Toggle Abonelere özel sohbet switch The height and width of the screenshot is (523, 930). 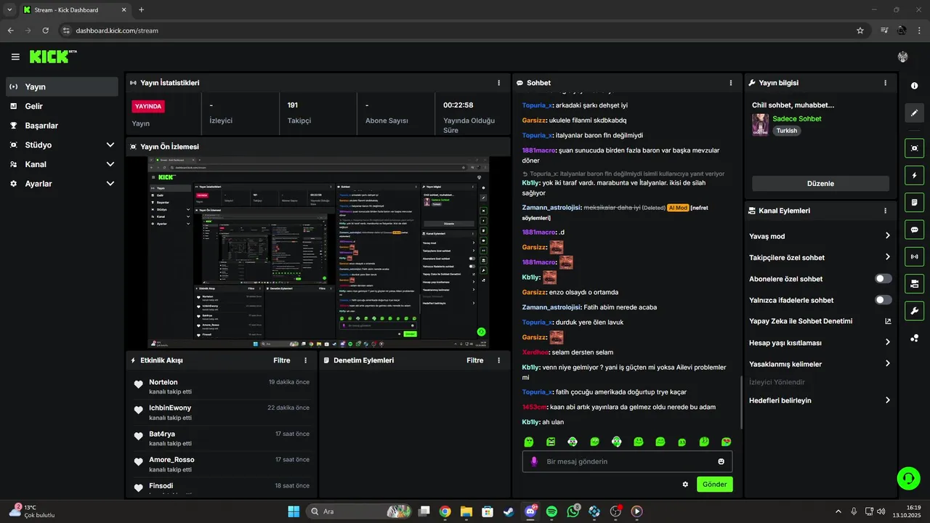click(883, 279)
